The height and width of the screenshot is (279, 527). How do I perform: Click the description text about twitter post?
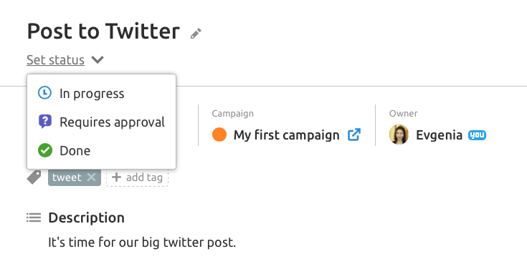click(142, 242)
